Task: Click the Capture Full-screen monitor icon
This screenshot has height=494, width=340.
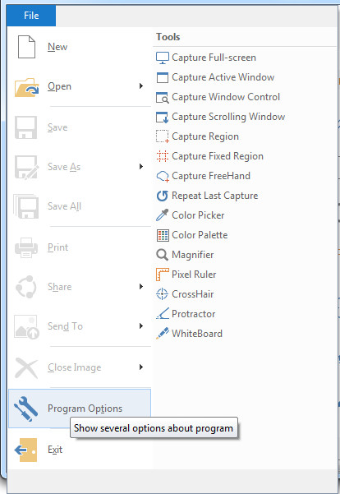Action: (163, 58)
